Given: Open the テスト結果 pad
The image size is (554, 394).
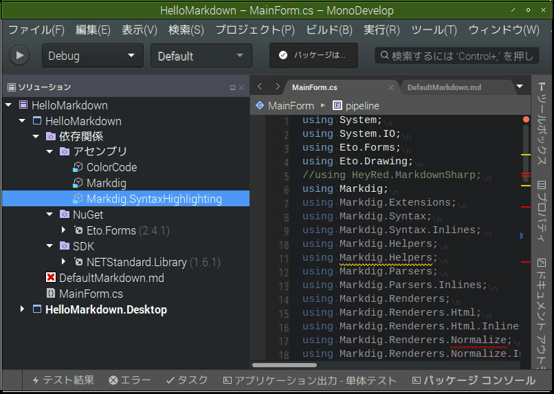Looking at the screenshot, I should (63, 380).
